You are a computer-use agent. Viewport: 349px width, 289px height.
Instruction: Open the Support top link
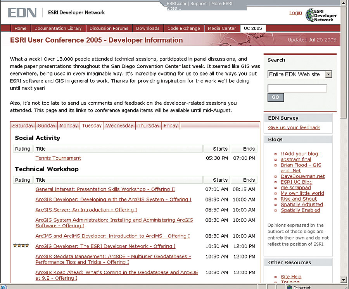pyautogui.click(x=199, y=3)
